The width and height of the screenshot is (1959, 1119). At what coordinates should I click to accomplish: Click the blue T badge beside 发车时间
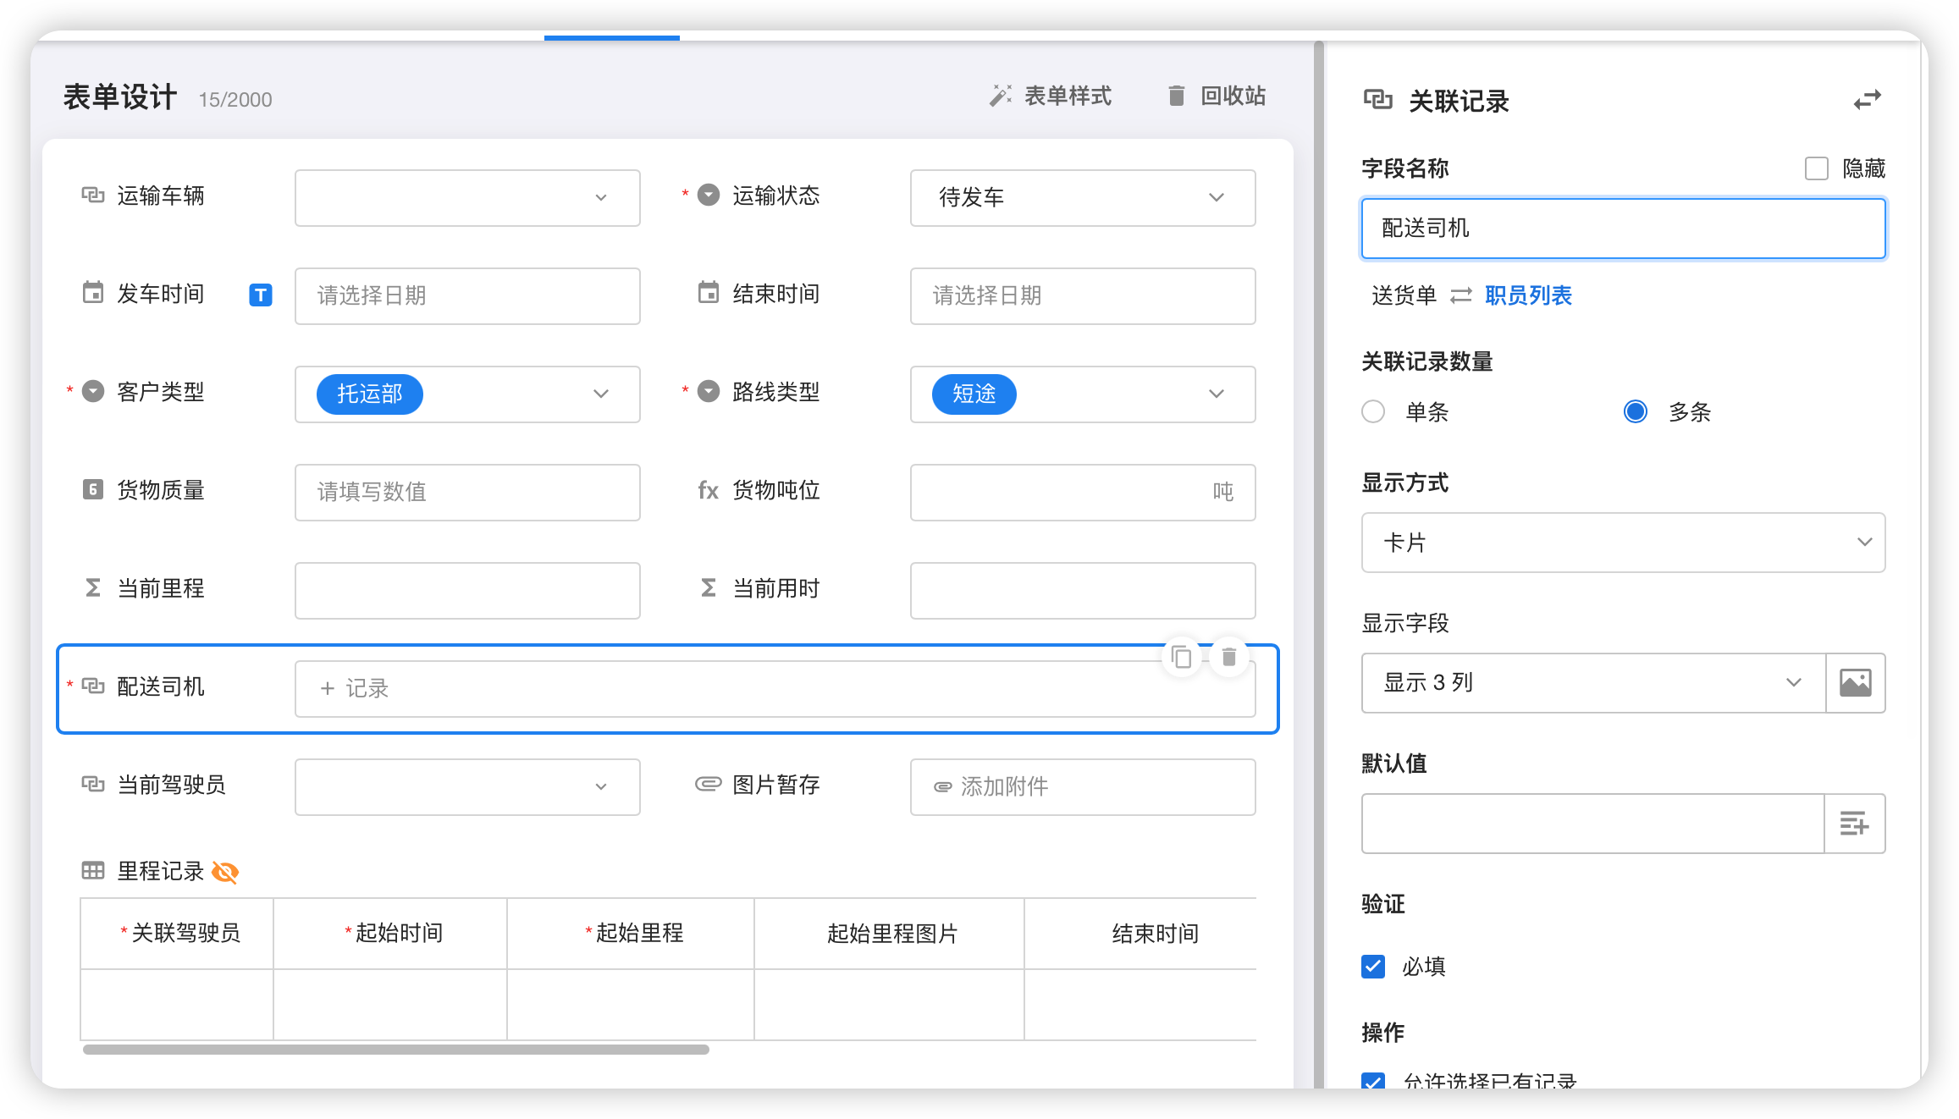(261, 295)
